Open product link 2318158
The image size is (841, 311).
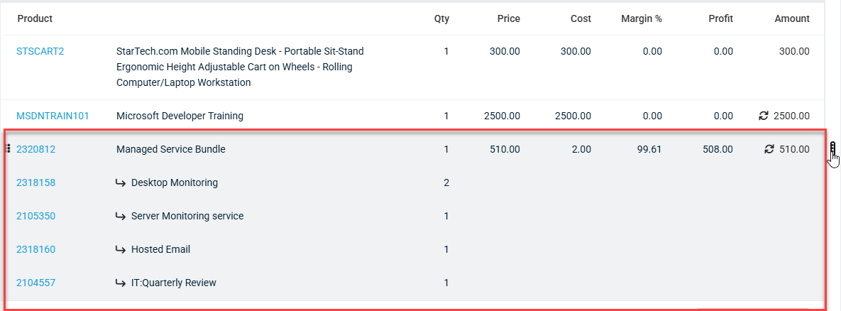pyautogui.click(x=36, y=183)
